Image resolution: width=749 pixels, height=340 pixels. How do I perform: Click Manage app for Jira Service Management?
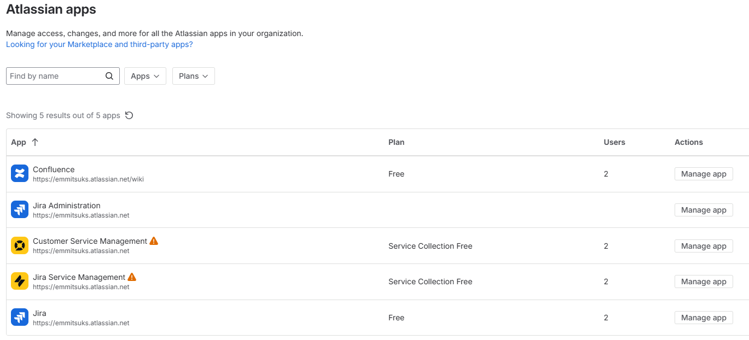pyautogui.click(x=704, y=282)
